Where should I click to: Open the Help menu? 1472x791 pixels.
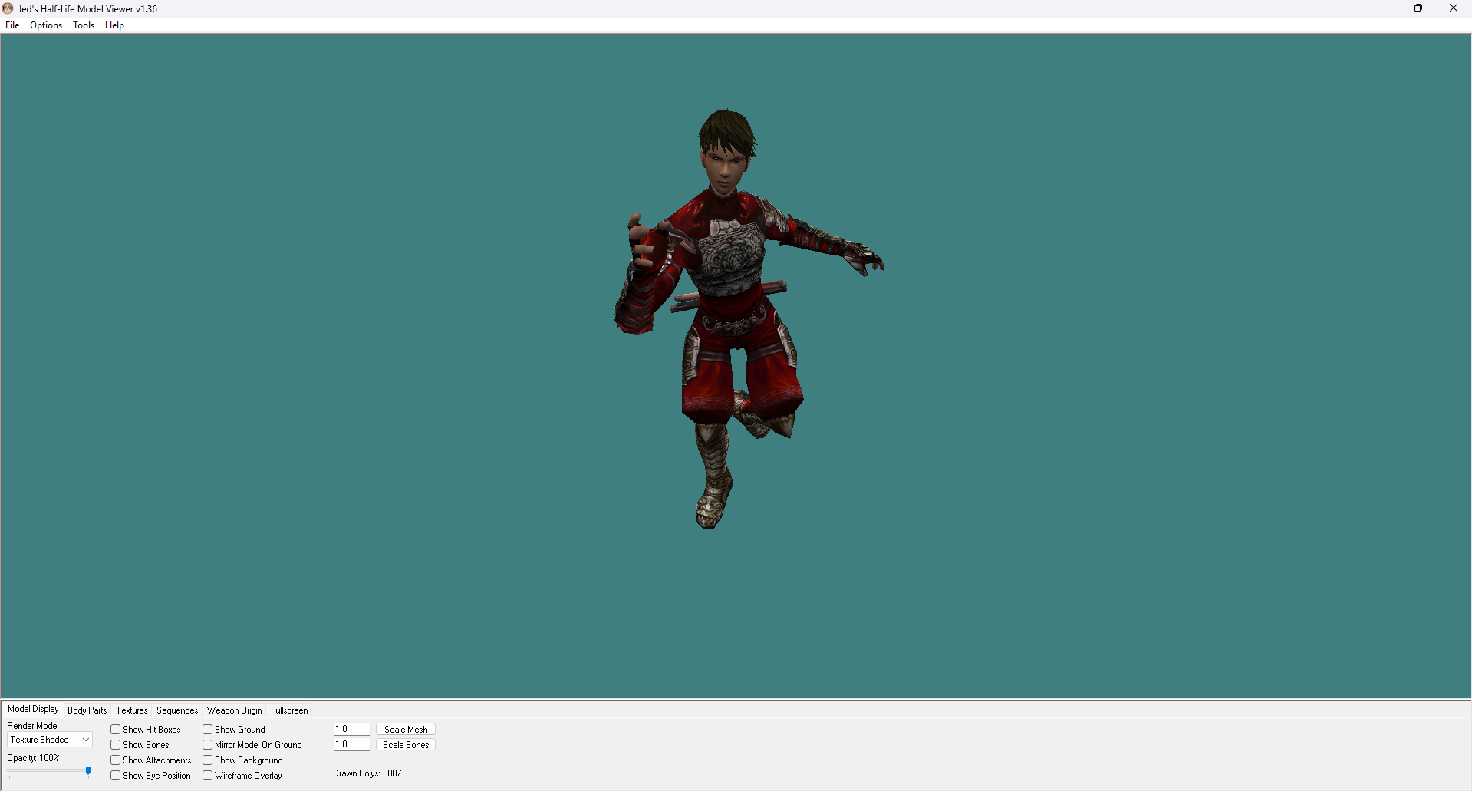tap(114, 25)
